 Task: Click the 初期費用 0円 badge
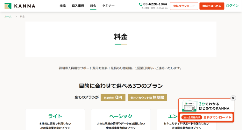click(x=113, y=97)
